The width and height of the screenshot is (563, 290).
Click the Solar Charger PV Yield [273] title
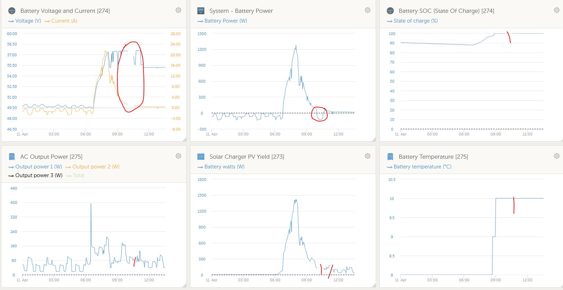[x=247, y=157]
